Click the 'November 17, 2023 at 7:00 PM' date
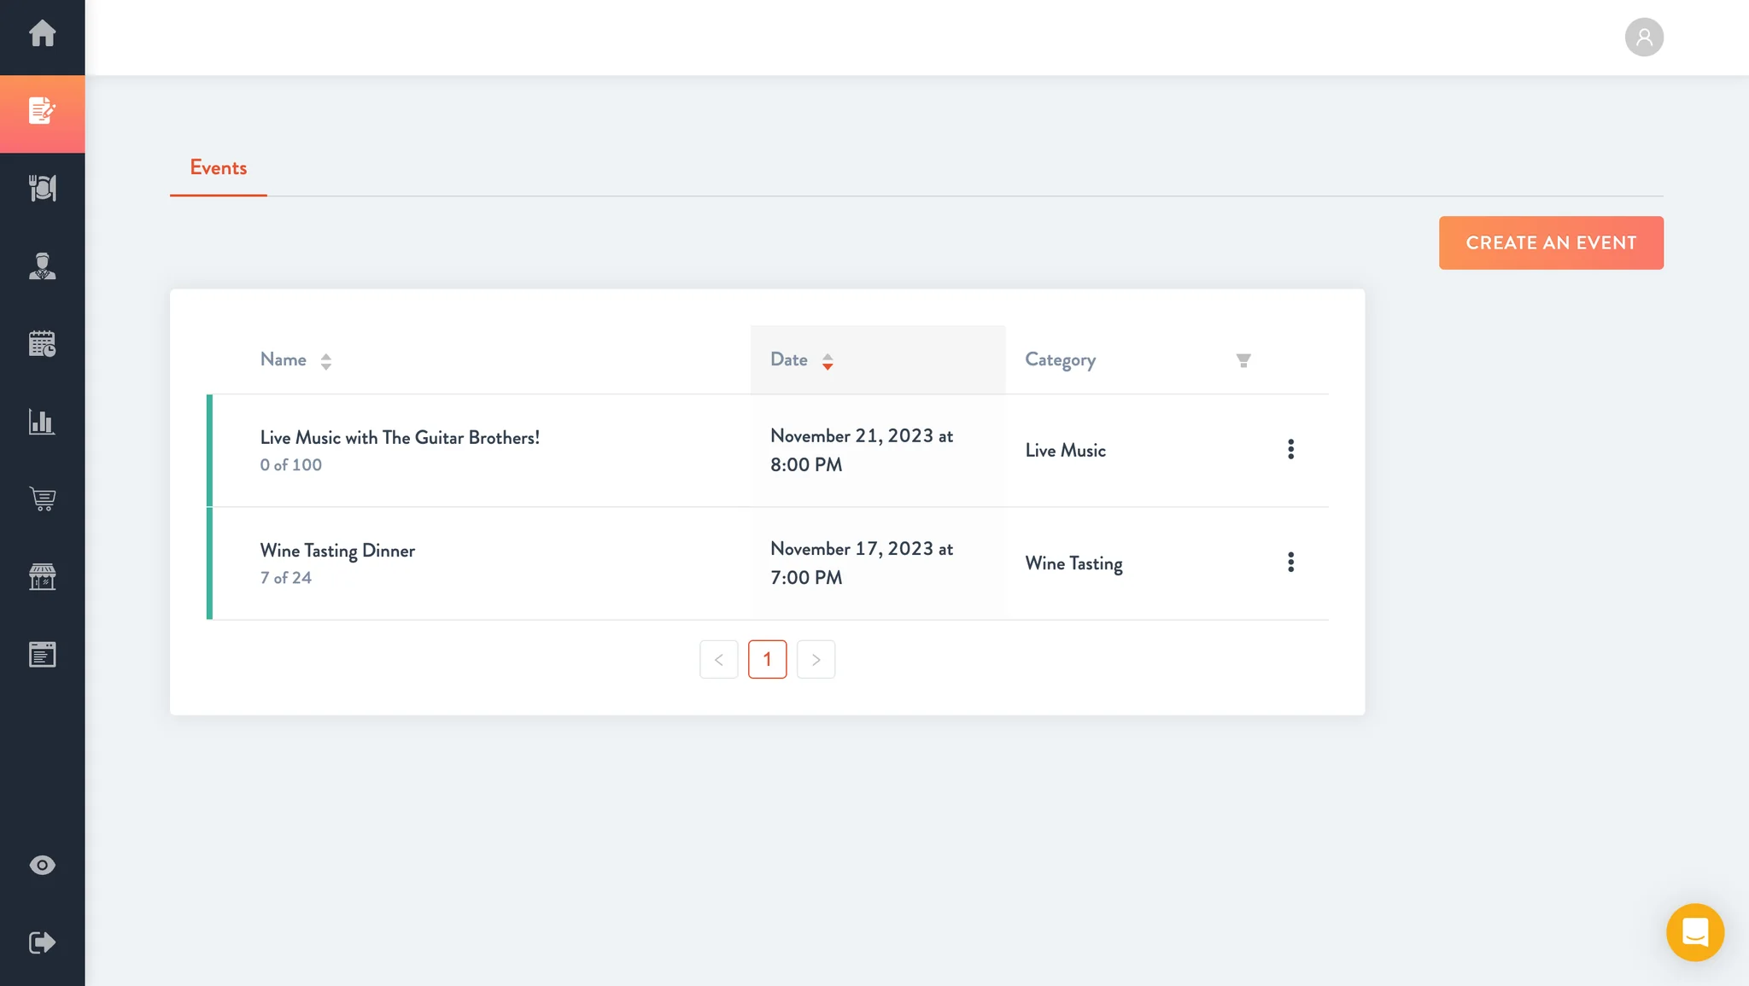This screenshot has height=986, width=1749. click(862, 563)
